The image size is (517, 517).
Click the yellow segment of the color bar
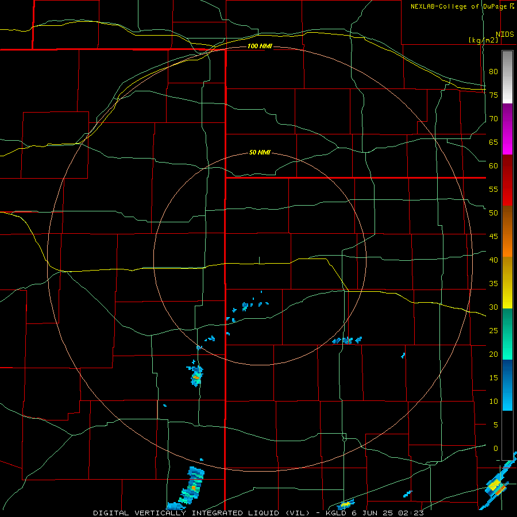click(x=507, y=283)
